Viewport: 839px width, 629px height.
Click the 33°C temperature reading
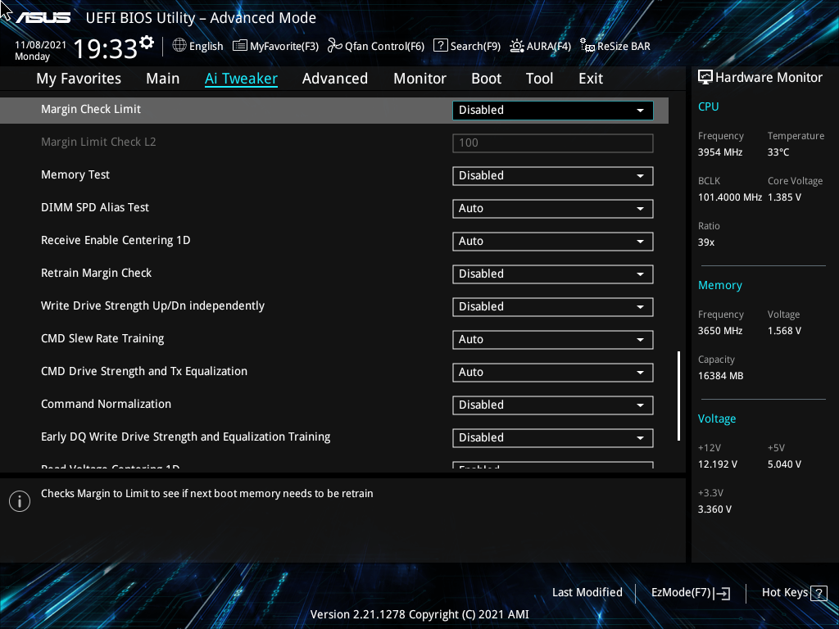click(x=778, y=152)
